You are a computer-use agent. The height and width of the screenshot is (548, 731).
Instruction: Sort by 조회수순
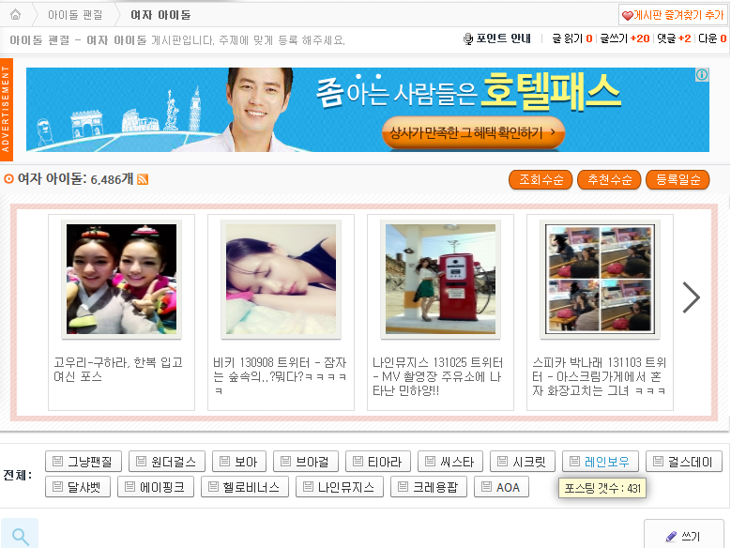coord(541,179)
